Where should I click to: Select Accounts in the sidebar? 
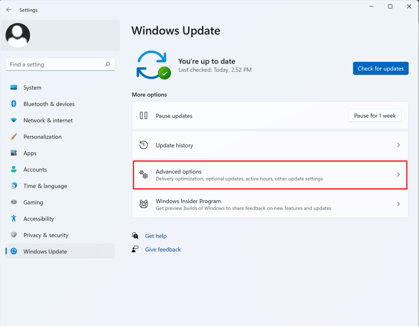[35, 169]
